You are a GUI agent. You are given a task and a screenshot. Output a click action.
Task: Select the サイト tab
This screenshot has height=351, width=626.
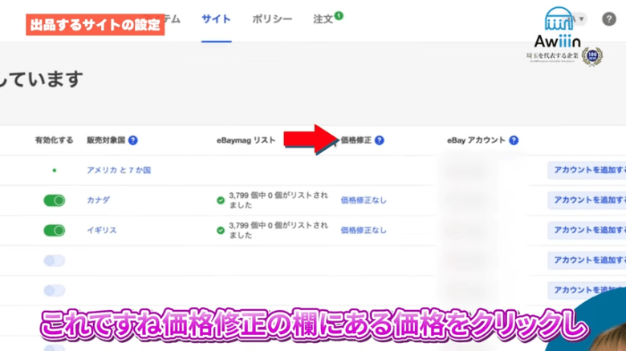click(x=216, y=19)
